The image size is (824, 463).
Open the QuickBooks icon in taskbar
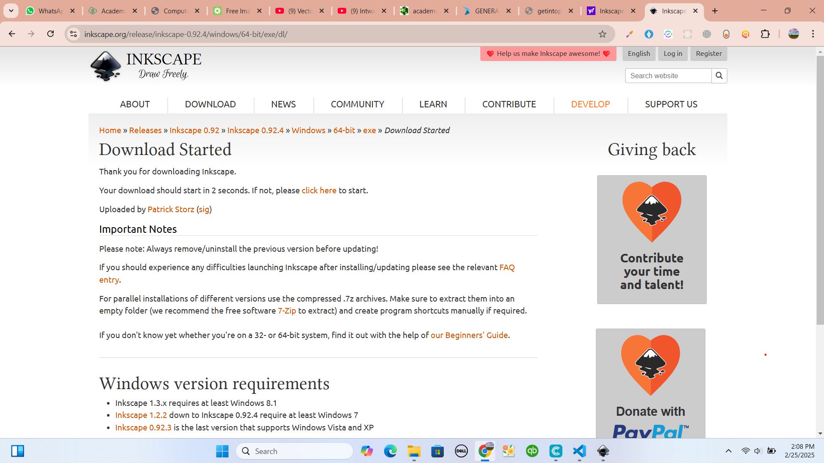point(532,451)
